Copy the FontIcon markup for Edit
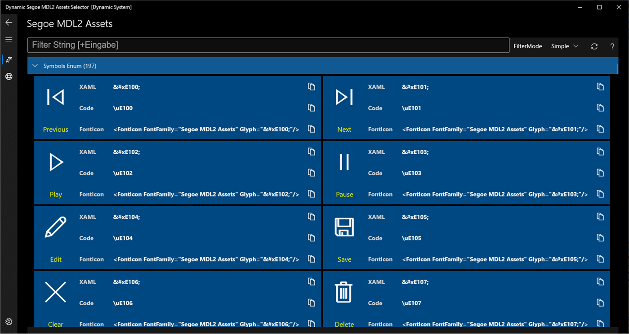The height and width of the screenshot is (334, 629). [311, 259]
